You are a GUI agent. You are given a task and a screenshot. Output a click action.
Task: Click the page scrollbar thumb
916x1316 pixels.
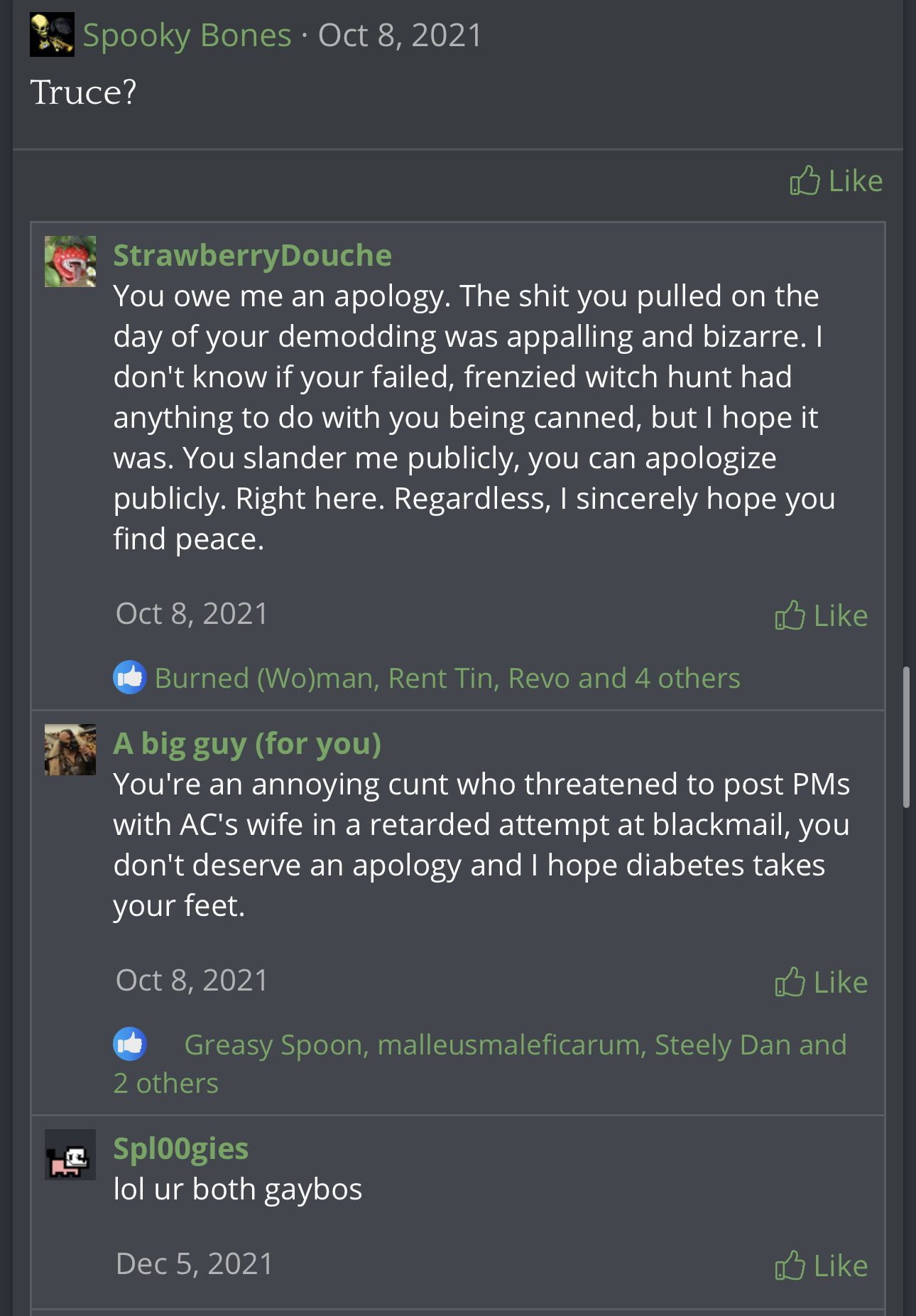tap(906, 736)
